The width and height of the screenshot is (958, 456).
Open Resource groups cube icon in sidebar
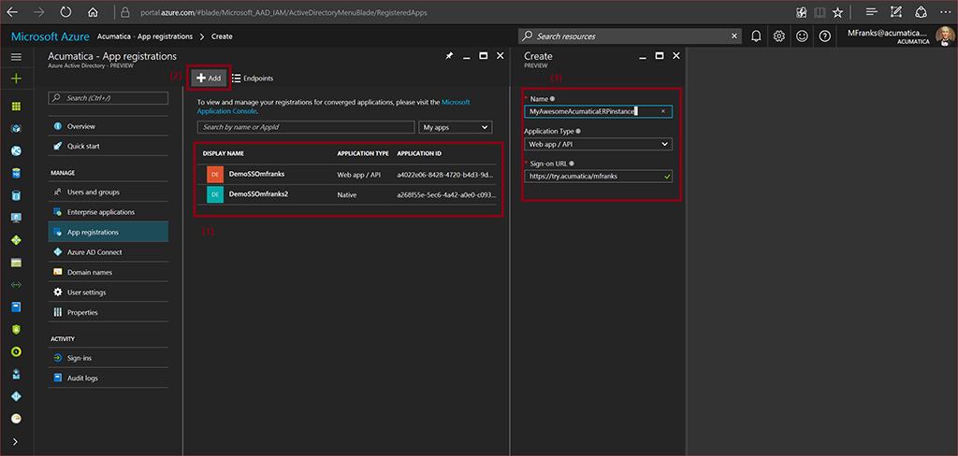[x=17, y=129]
